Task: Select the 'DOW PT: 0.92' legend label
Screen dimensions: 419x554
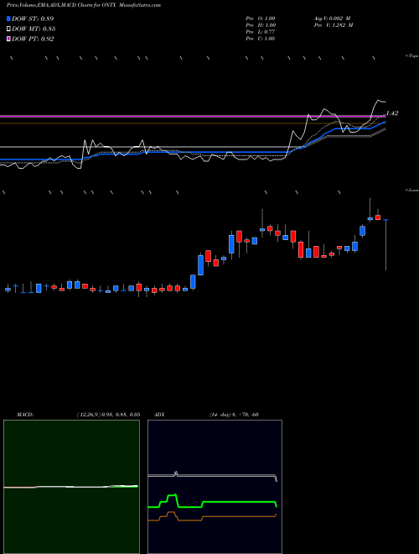Action: pos(33,39)
